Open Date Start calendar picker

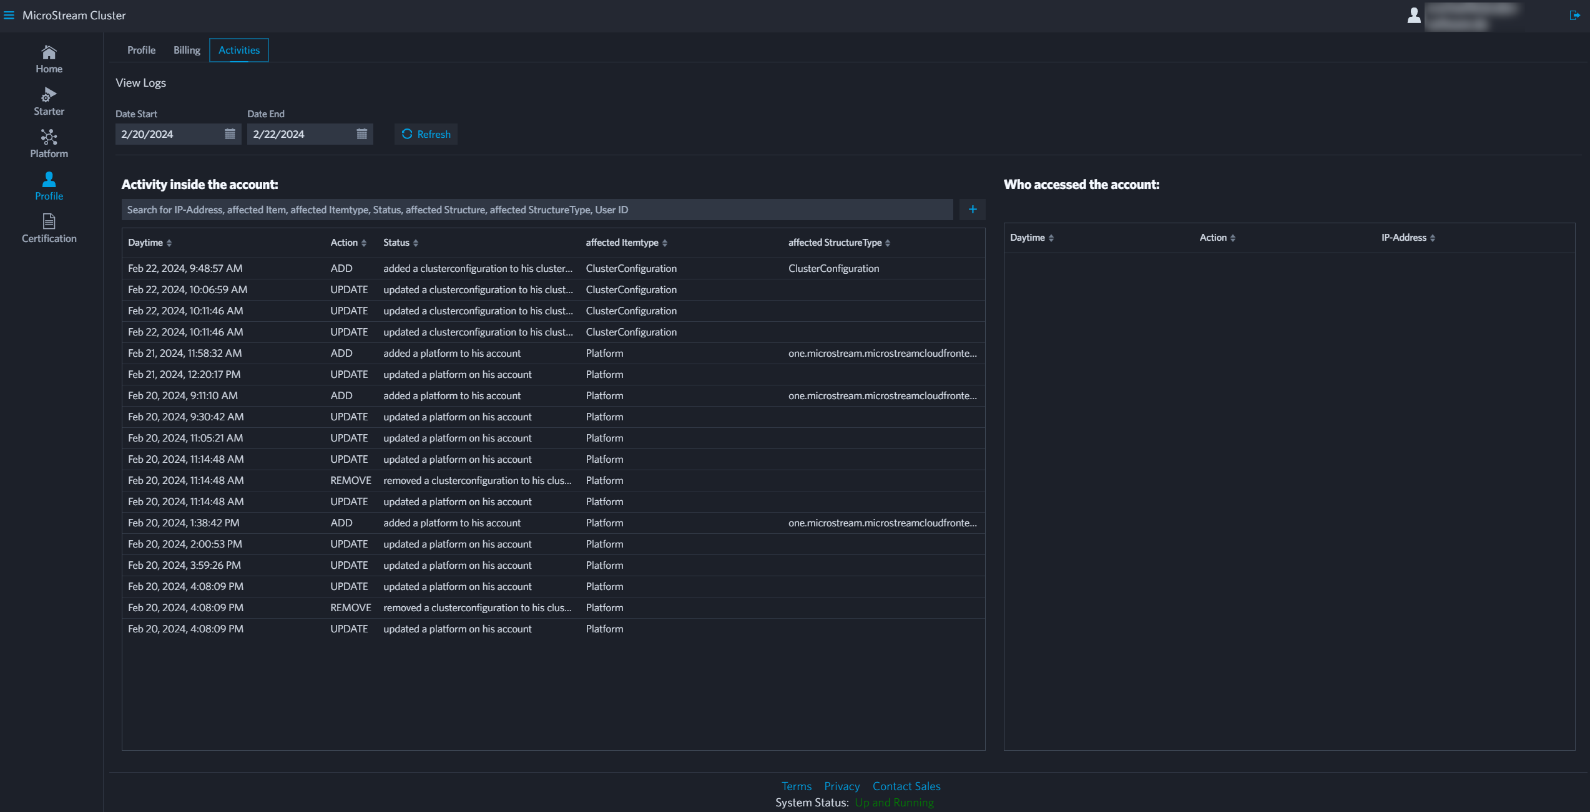coord(230,134)
